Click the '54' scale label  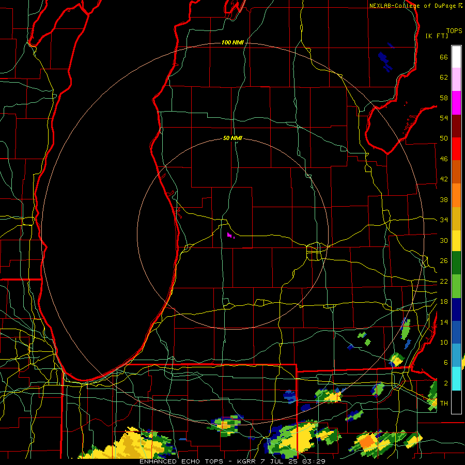(444, 118)
